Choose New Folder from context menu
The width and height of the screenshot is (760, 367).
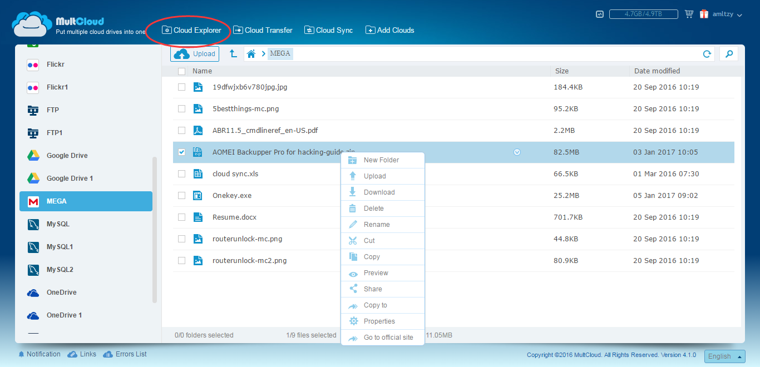[x=383, y=160]
